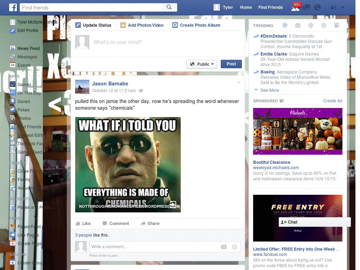Open the FanDuel Limited Offer link
The width and height of the screenshot is (360, 270).
296,249
